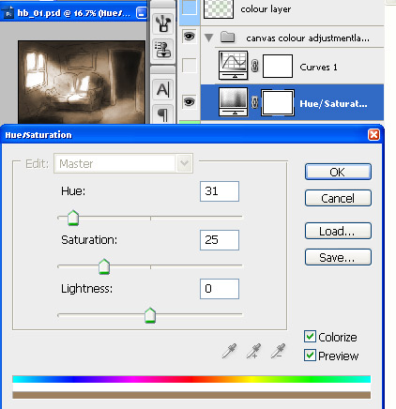Click the Curves 1 adjustment thumbnail
The width and height of the screenshot is (396, 409).
[x=234, y=66]
